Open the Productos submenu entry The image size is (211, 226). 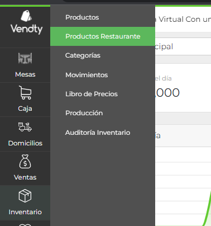82,17
